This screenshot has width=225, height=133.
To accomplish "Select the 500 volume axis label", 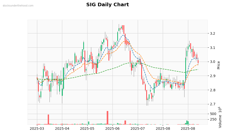I will coord(213,114).
